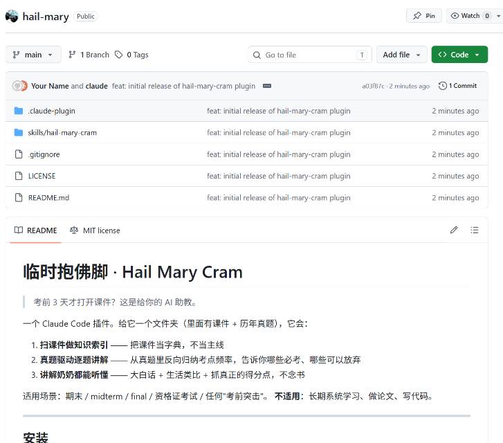Open the Add file dropdown menu
The width and height of the screenshot is (503, 443).
point(401,55)
